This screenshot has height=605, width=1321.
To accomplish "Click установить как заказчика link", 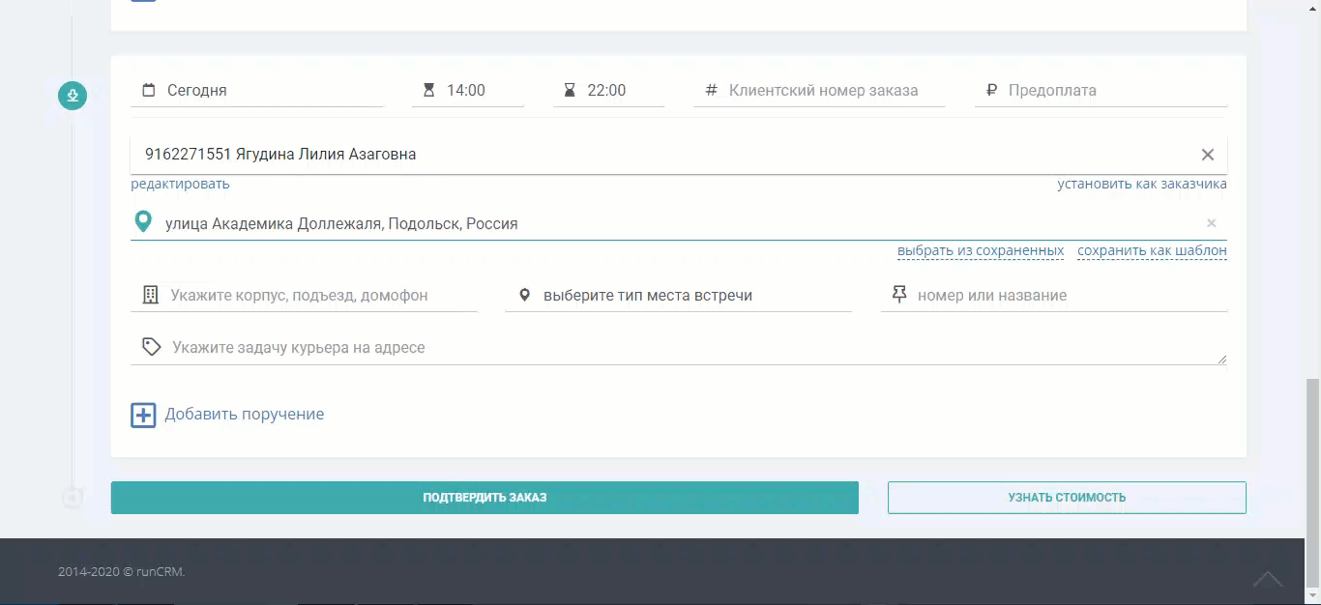I will (1142, 184).
